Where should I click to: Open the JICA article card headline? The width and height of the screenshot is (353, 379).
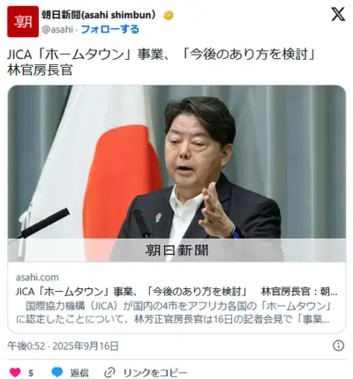(176, 292)
